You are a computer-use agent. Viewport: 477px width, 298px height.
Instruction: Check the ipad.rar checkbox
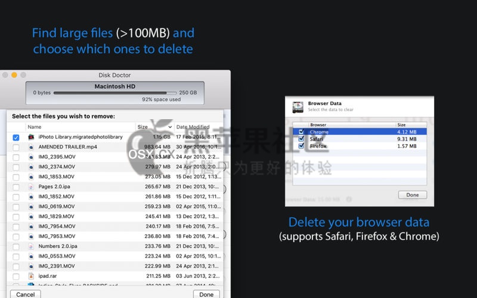pyautogui.click(x=16, y=277)
